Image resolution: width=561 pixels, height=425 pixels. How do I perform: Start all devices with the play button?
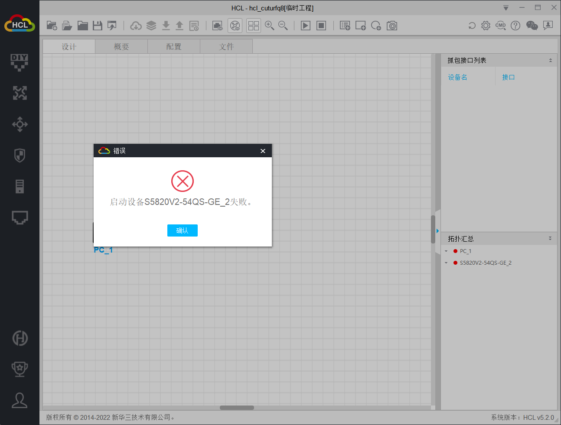(x=306, y=26)
